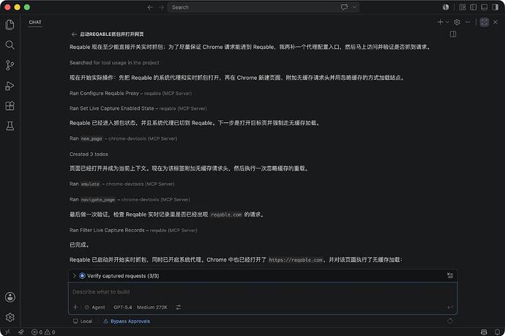The width and height of the screenshot is (505, 336).
Task: Expand the Verify captured requests todo list
Action: click(x=74, y=276)
